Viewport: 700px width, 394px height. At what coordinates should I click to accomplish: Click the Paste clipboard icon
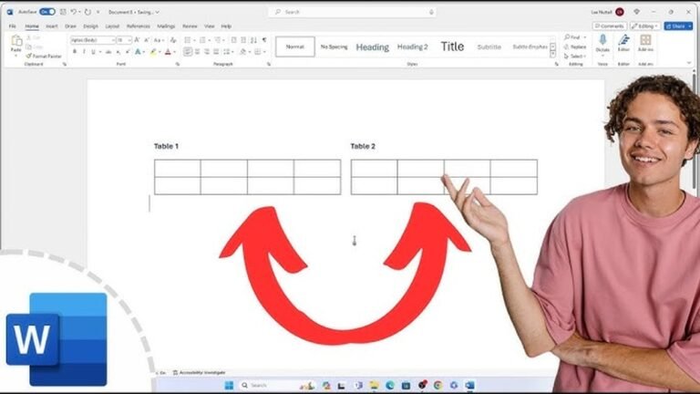16,41
